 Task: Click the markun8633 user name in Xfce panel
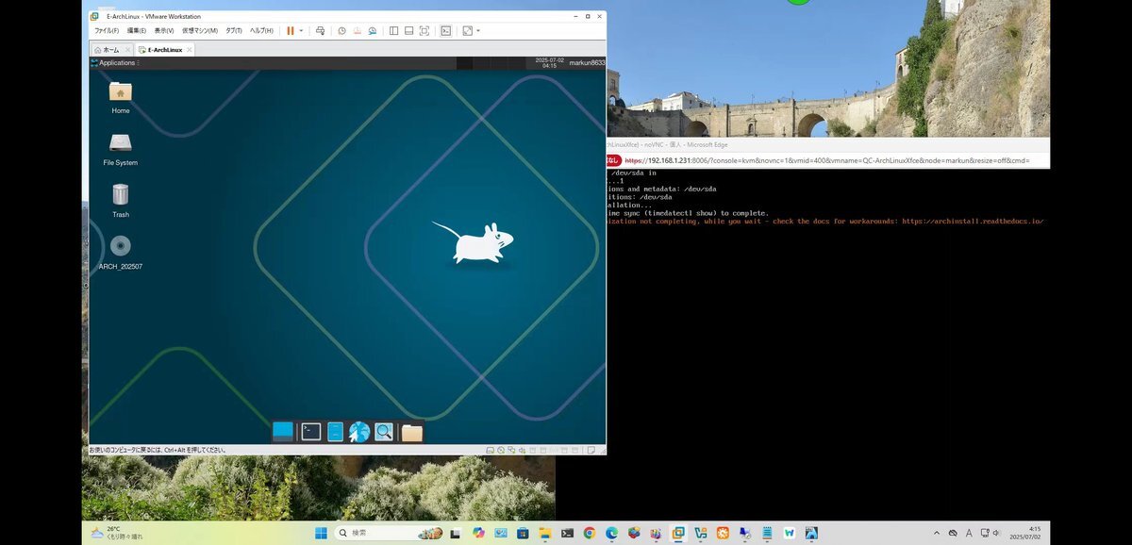[587, 63]
